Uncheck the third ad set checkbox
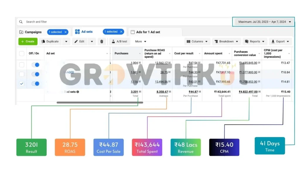This screenshot has width=300, height=169. coord(22,84)
